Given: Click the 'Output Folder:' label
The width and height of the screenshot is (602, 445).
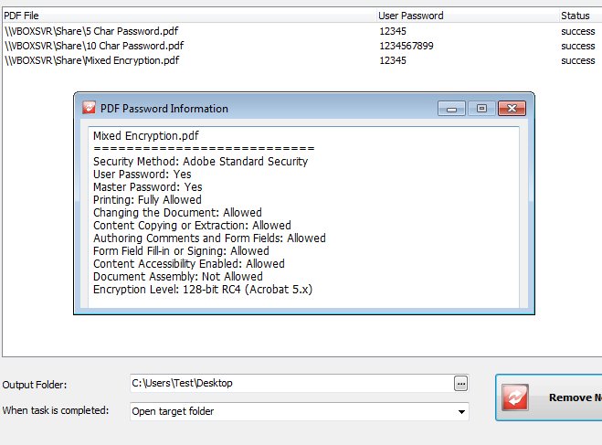Looking at the screenshot, I should [x=35, y=385].
